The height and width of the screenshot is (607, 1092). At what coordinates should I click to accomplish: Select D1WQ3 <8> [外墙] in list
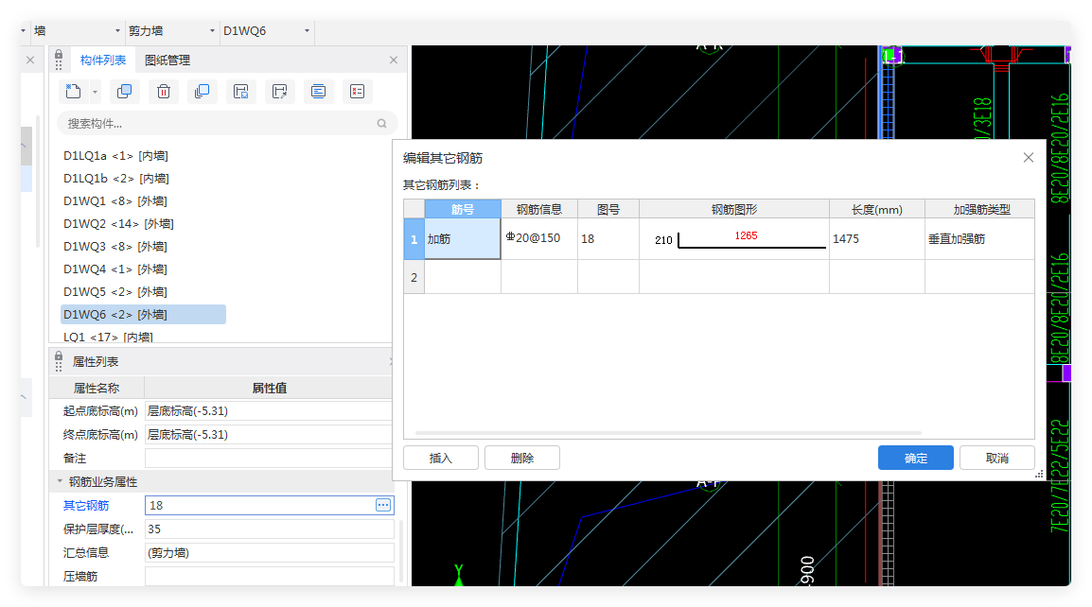114,247
